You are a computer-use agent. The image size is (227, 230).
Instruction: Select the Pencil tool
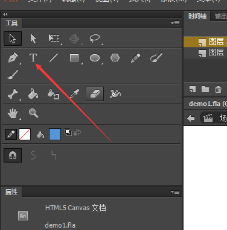[135, 58]
